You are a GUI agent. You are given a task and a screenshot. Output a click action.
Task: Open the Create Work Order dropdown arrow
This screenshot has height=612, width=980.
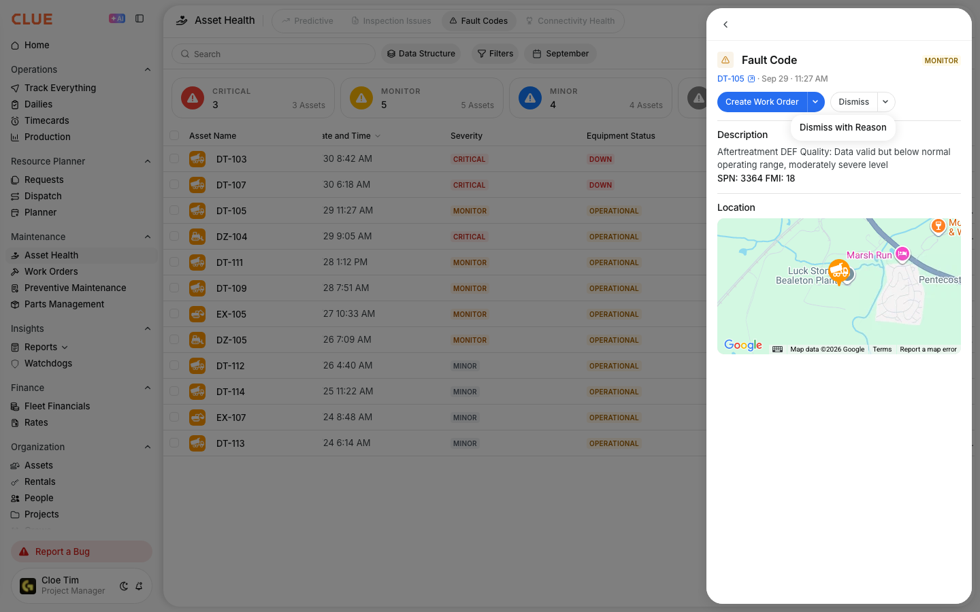815,102
